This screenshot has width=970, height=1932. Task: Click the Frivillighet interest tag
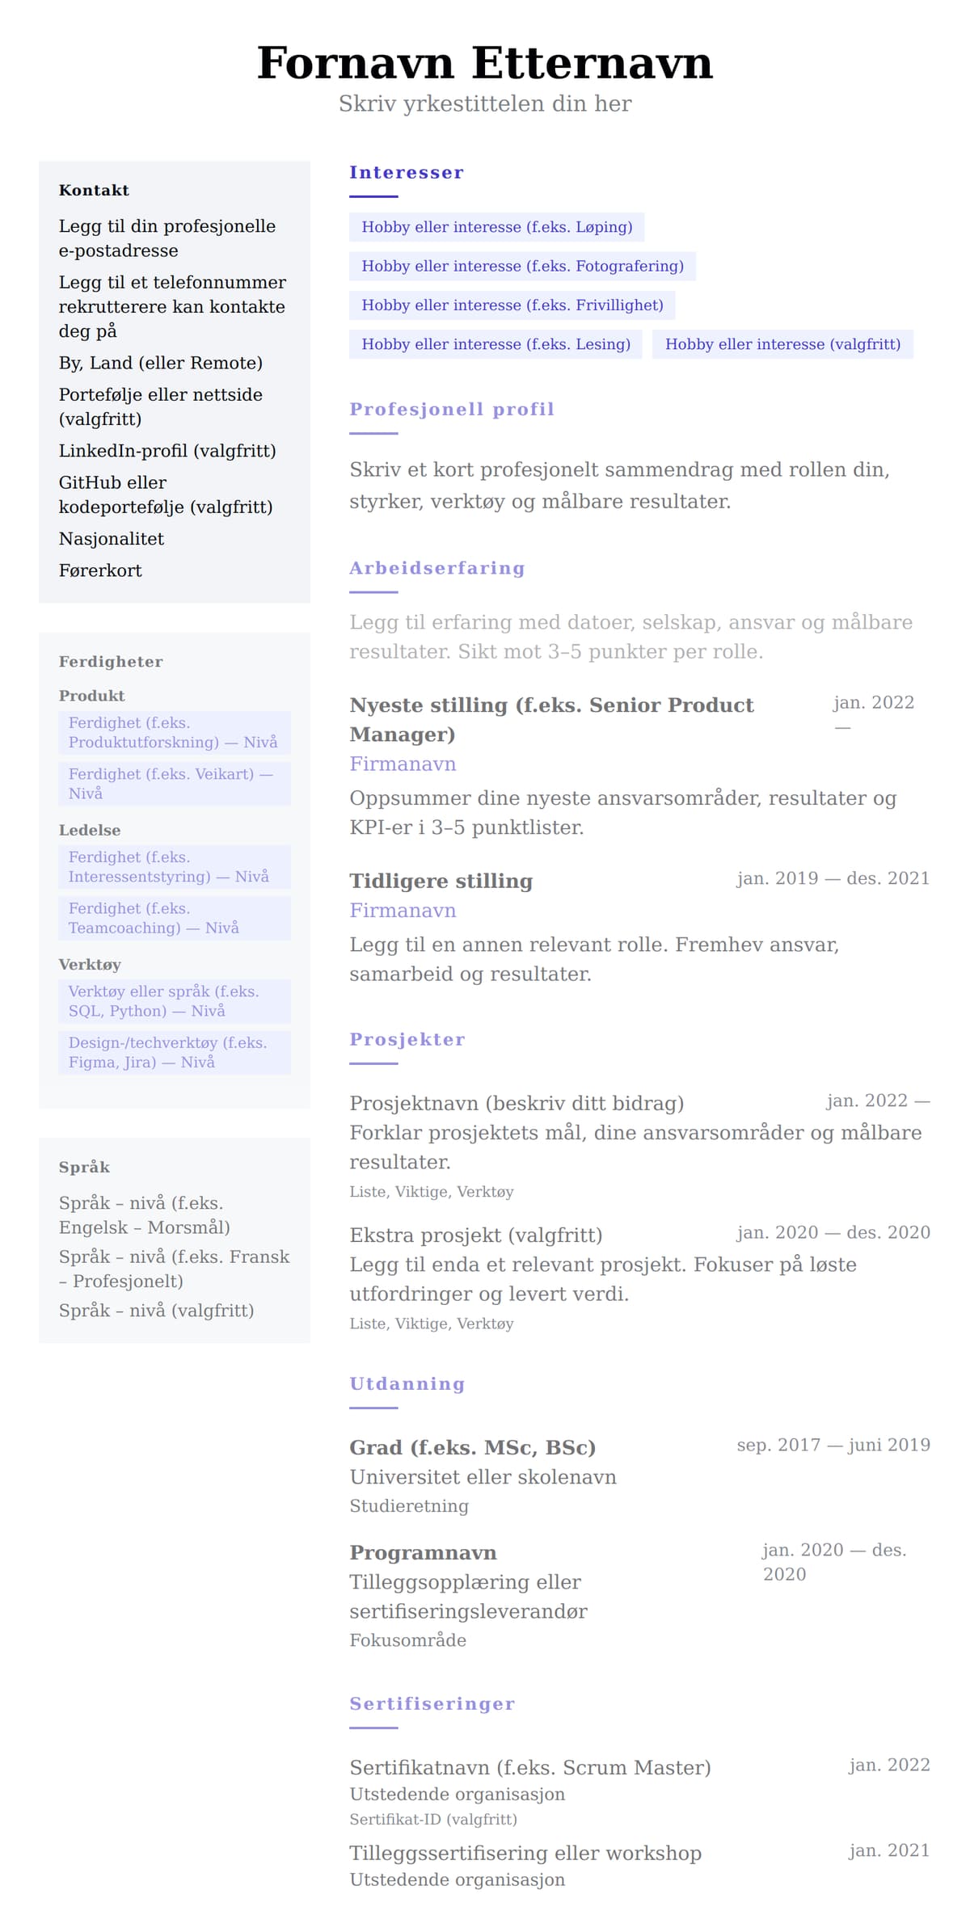coord(512,305)
